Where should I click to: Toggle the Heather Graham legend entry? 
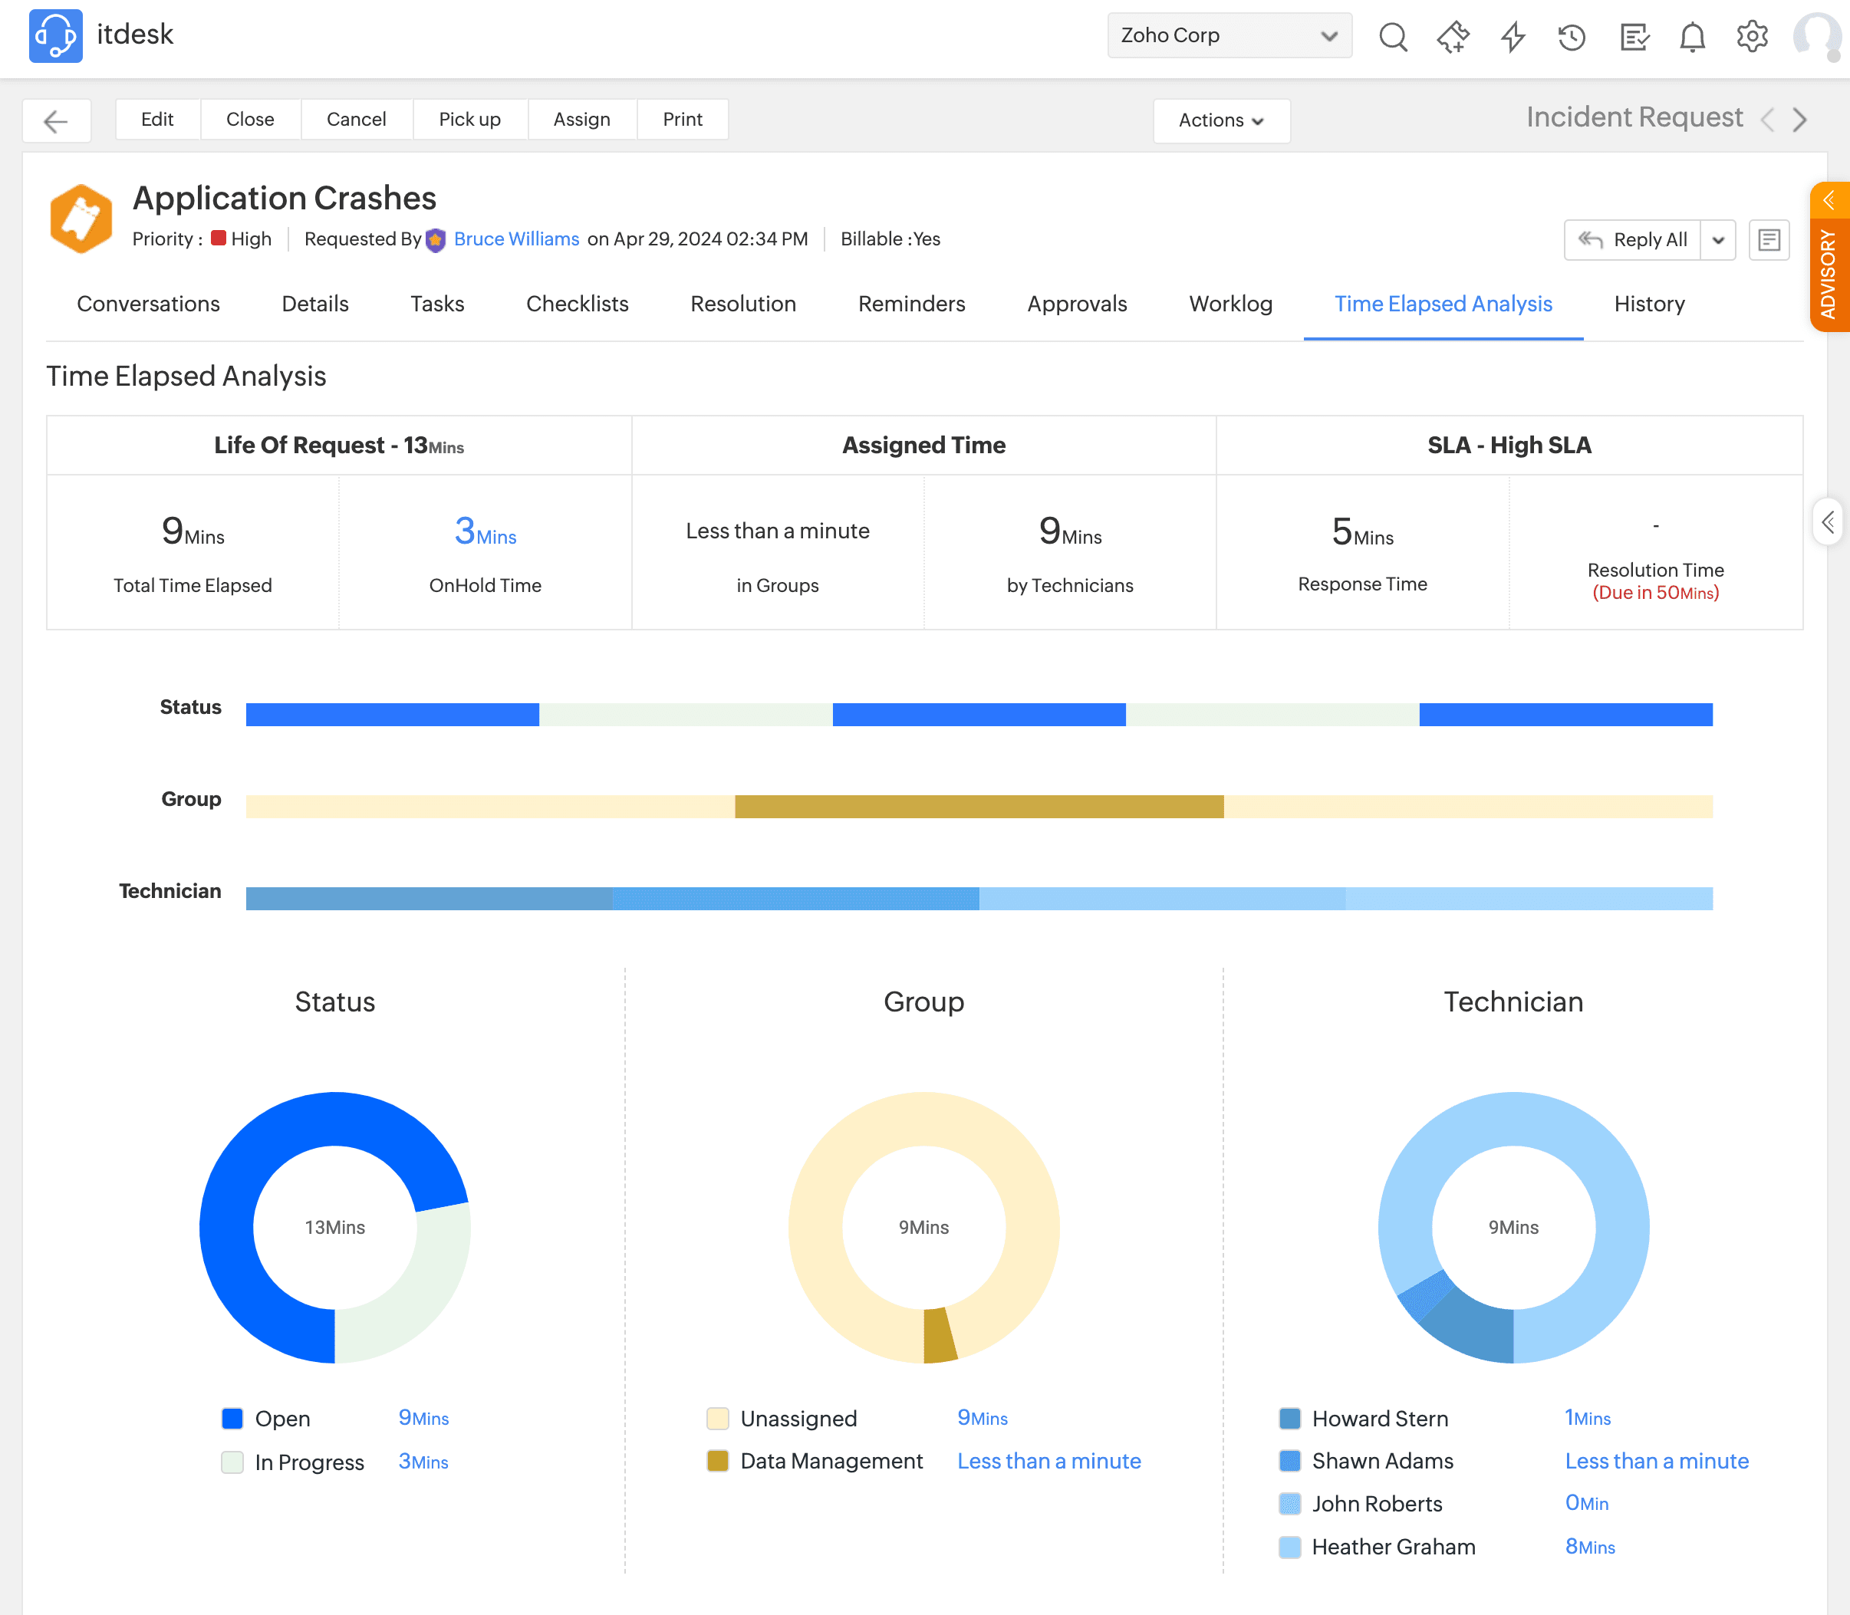[x=1393, y=1547]
